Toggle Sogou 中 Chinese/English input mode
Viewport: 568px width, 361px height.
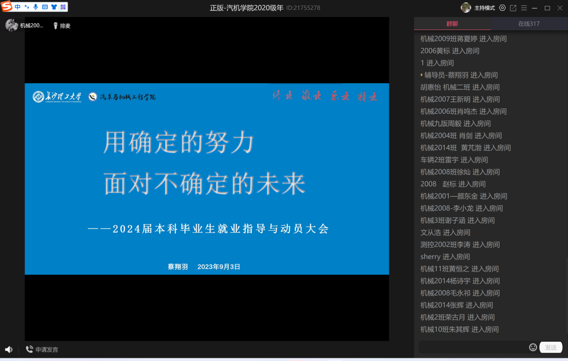coord(17,7)
